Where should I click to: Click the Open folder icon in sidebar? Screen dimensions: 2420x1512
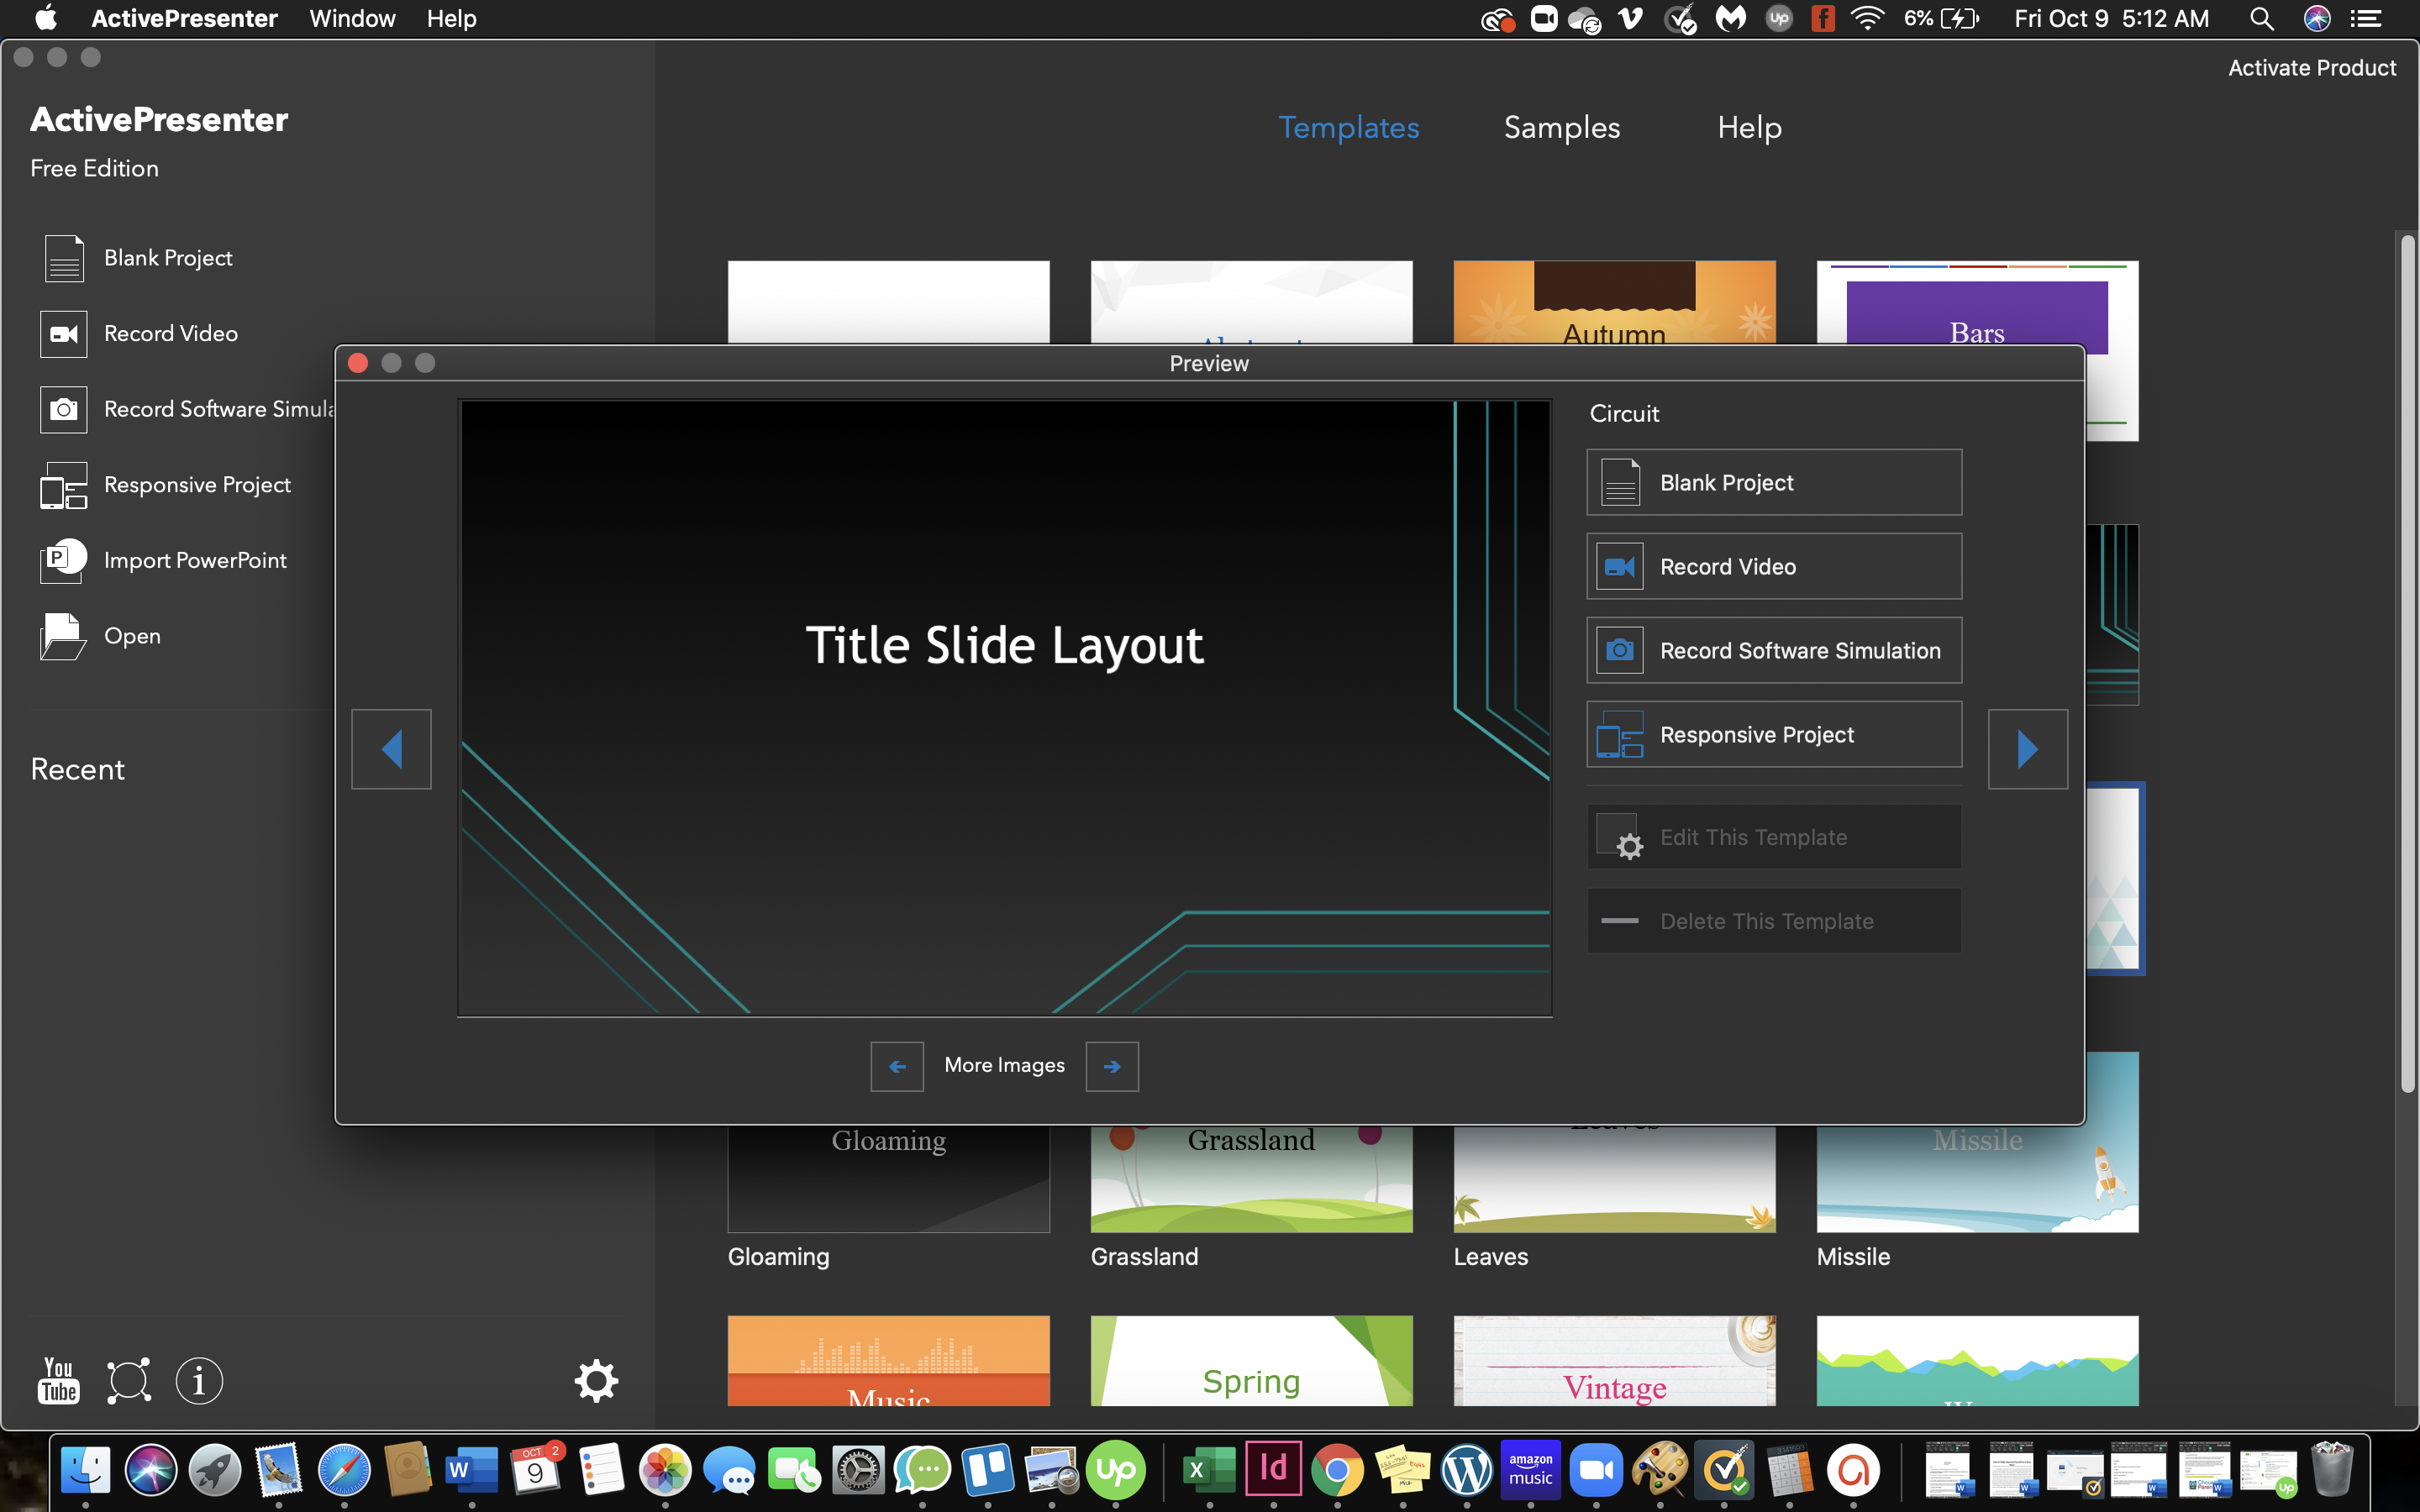click(64, 636)
